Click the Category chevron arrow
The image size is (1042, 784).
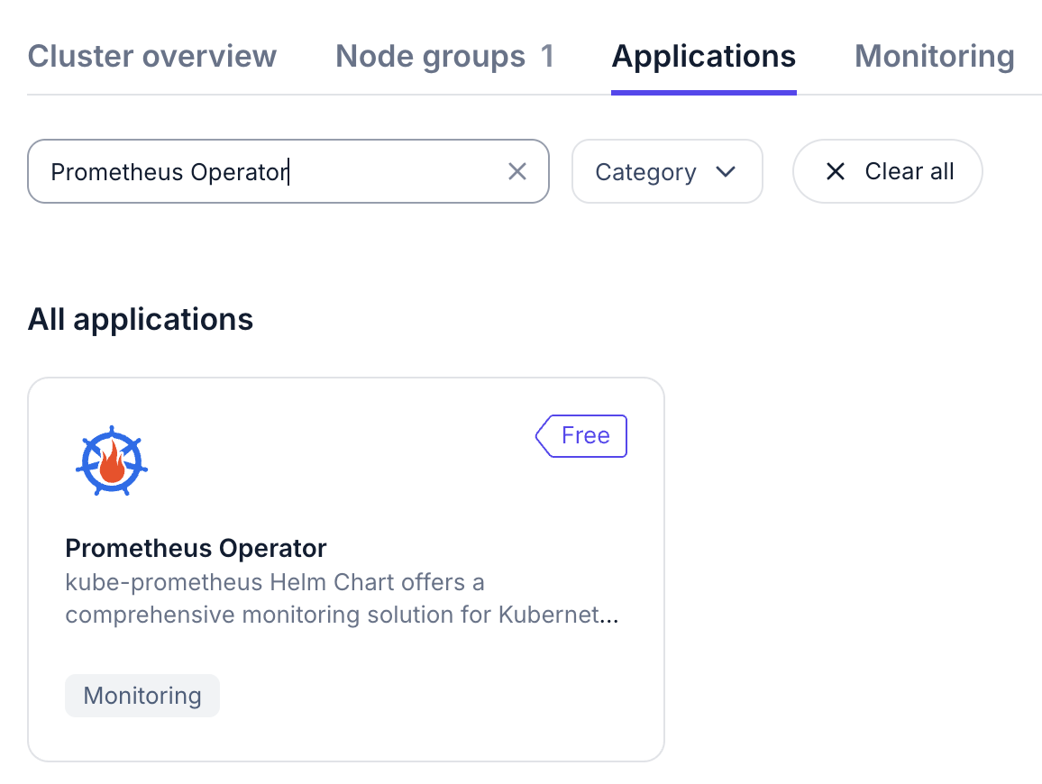tap(726, 171)
